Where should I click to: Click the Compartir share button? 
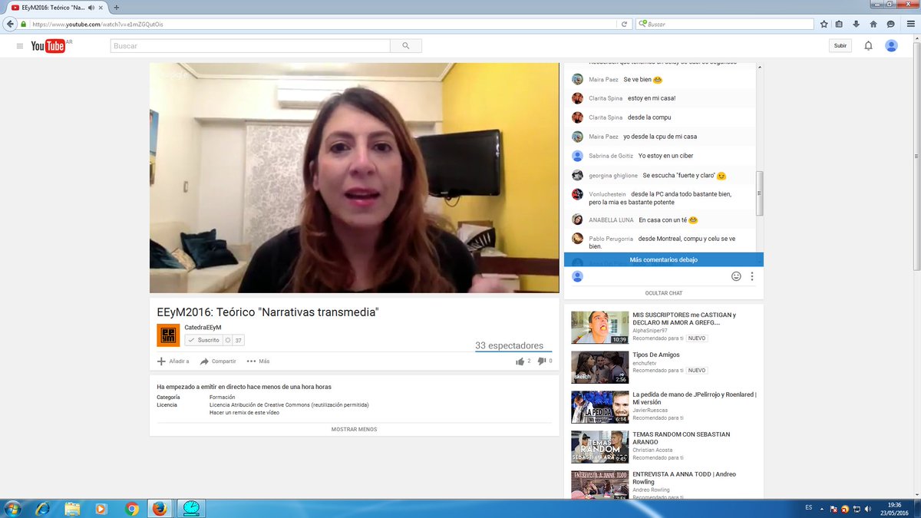tap(218, 361)
